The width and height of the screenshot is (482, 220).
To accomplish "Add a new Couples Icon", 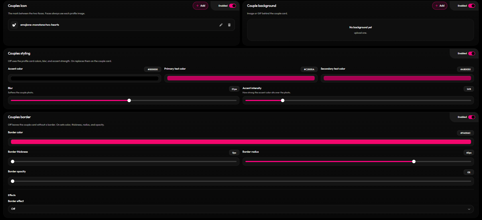I will point(200,6).
